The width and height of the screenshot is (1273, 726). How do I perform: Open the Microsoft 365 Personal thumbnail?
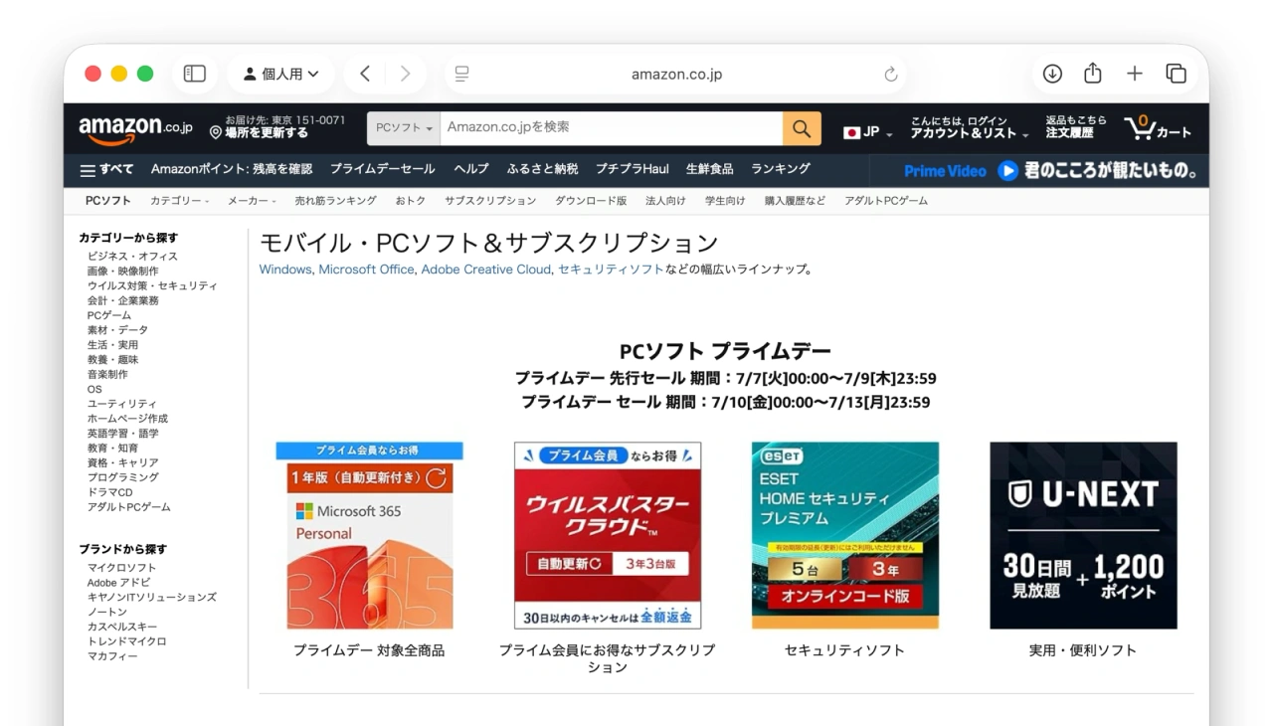[369, 535]
